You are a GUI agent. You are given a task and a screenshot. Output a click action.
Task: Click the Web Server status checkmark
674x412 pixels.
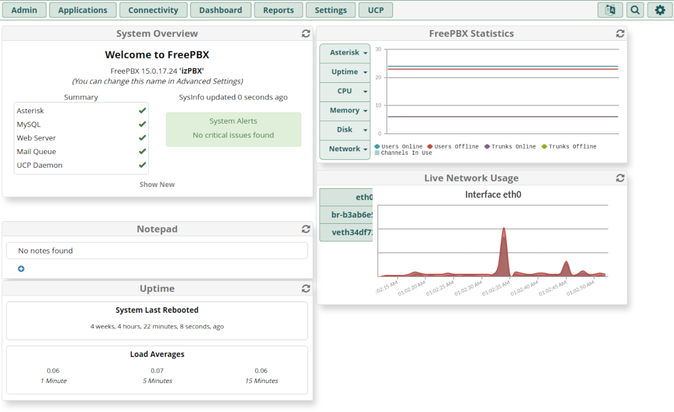click(142, 138)
